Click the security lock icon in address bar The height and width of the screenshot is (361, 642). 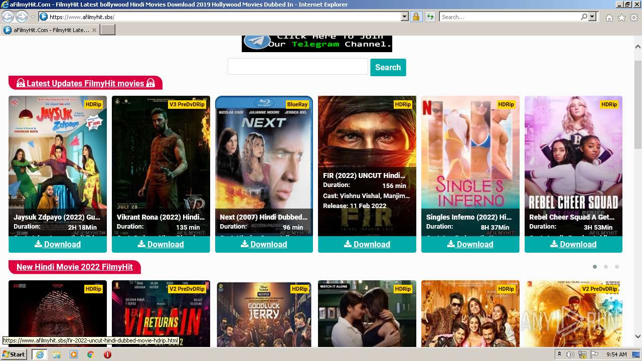point(416,17)
